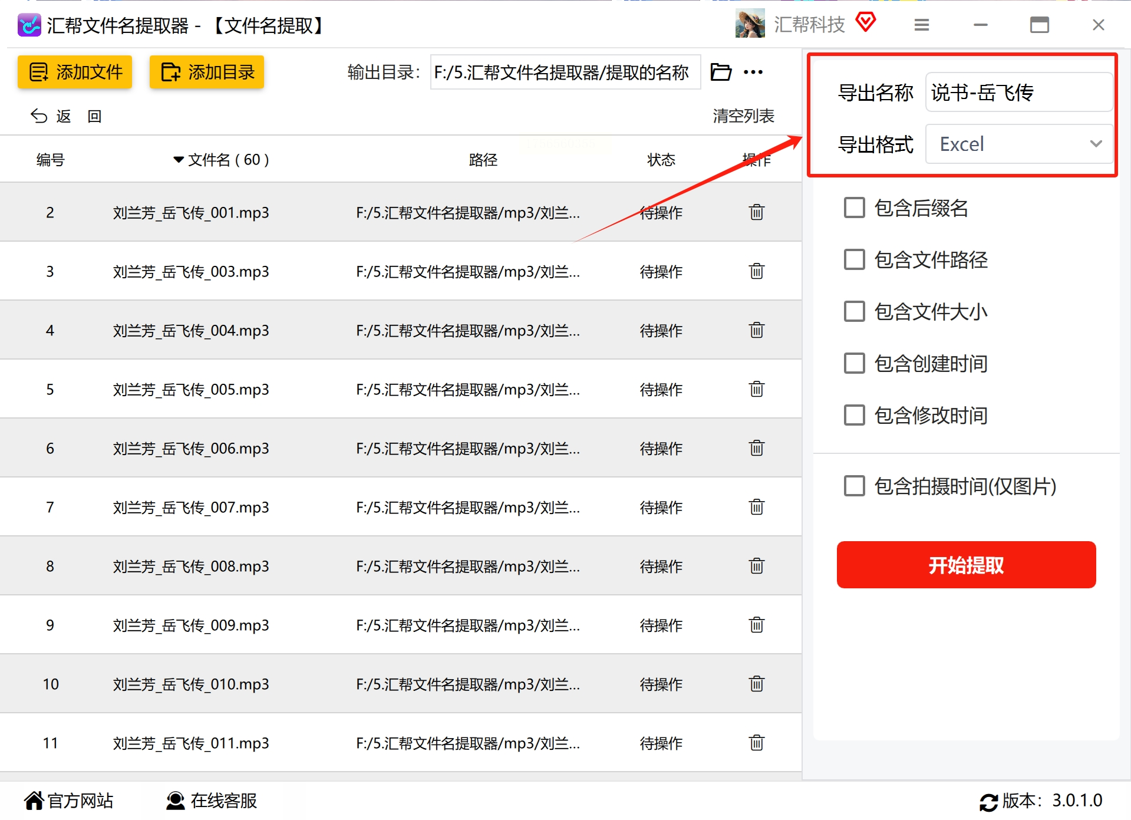Select file name 刘兰芳_岳飞传_007.mp3
Screen dimensions: 1131x820
click(x=191, y=507)
